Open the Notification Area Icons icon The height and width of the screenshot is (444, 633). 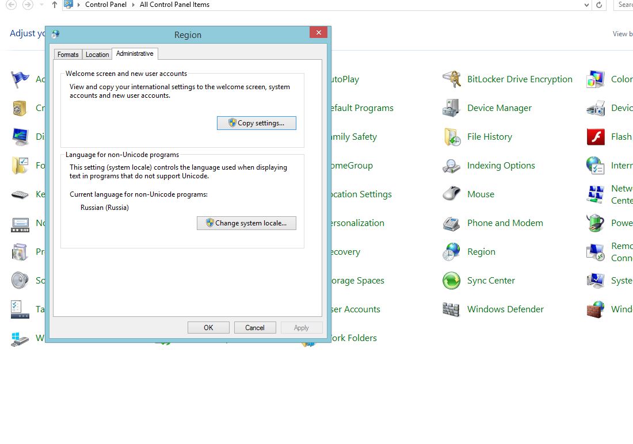(20, 224)
